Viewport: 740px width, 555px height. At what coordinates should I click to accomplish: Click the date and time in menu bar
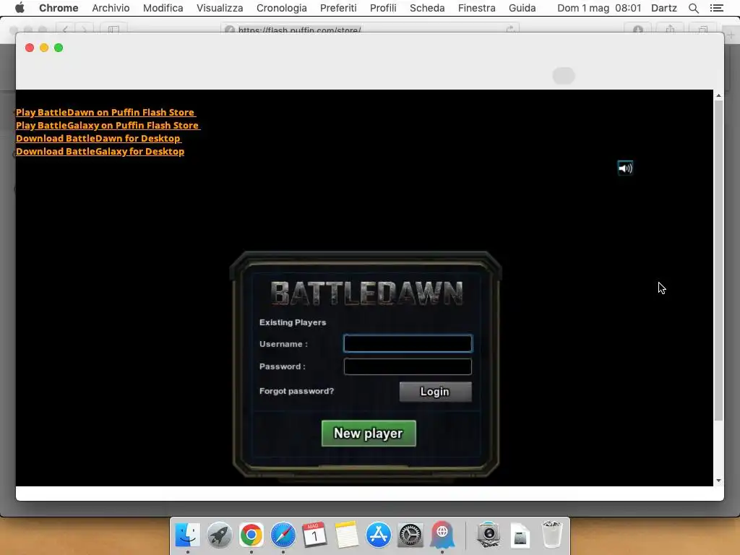click(599, 8)
